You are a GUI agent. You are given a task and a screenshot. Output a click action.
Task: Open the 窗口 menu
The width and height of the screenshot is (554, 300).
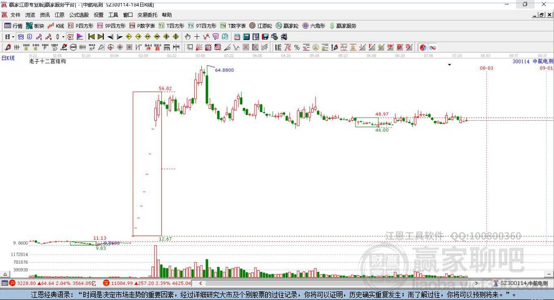click(128, 15)
